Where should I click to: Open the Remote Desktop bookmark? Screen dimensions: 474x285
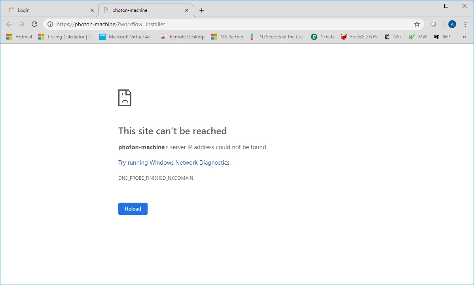182,36
